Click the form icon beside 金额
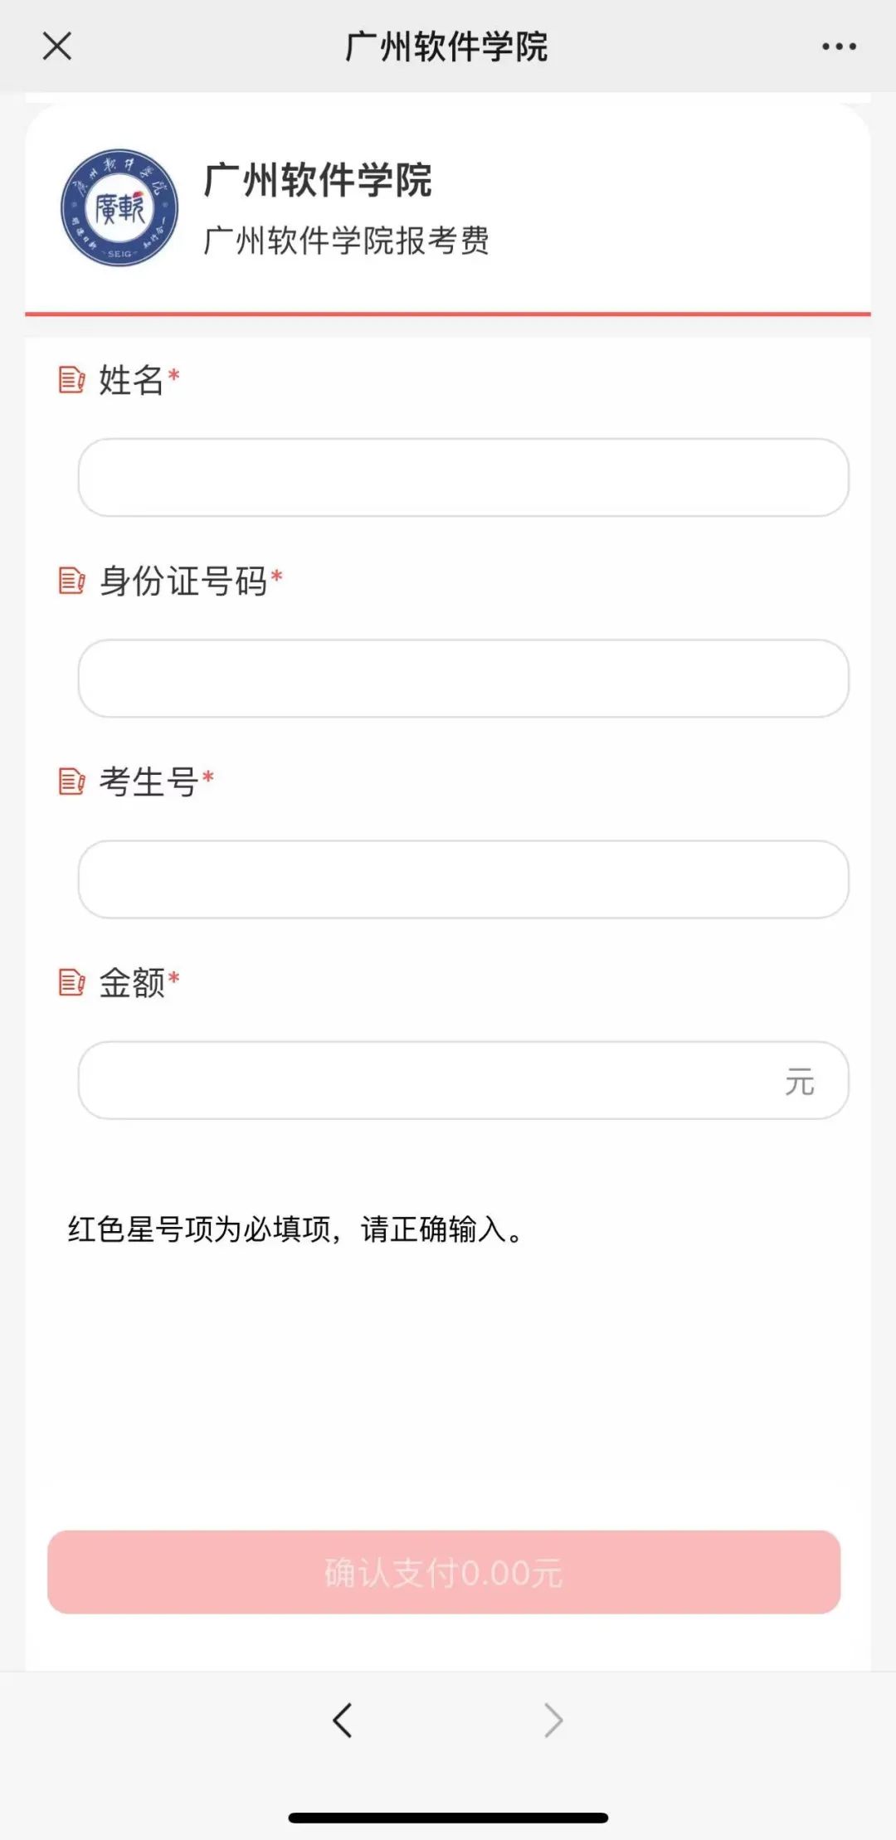The image size is (896, 1840). coord(71,982)
